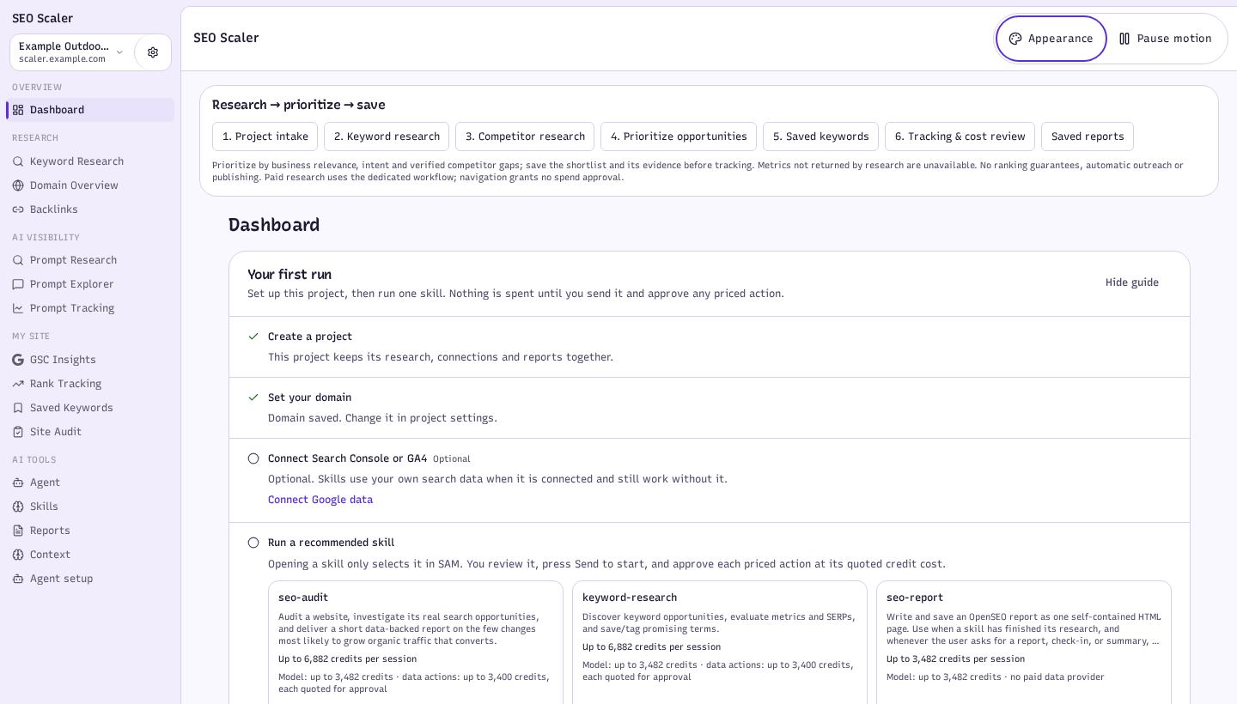Click Hide guide button
1237x704 pixels.
point(1132,282)
